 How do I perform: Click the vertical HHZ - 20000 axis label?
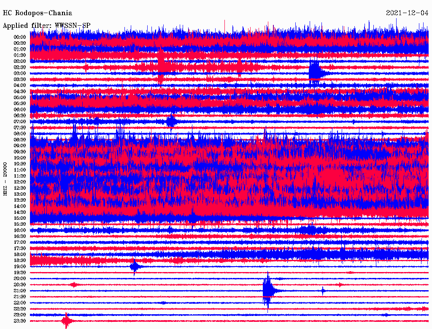click(5, 178)
